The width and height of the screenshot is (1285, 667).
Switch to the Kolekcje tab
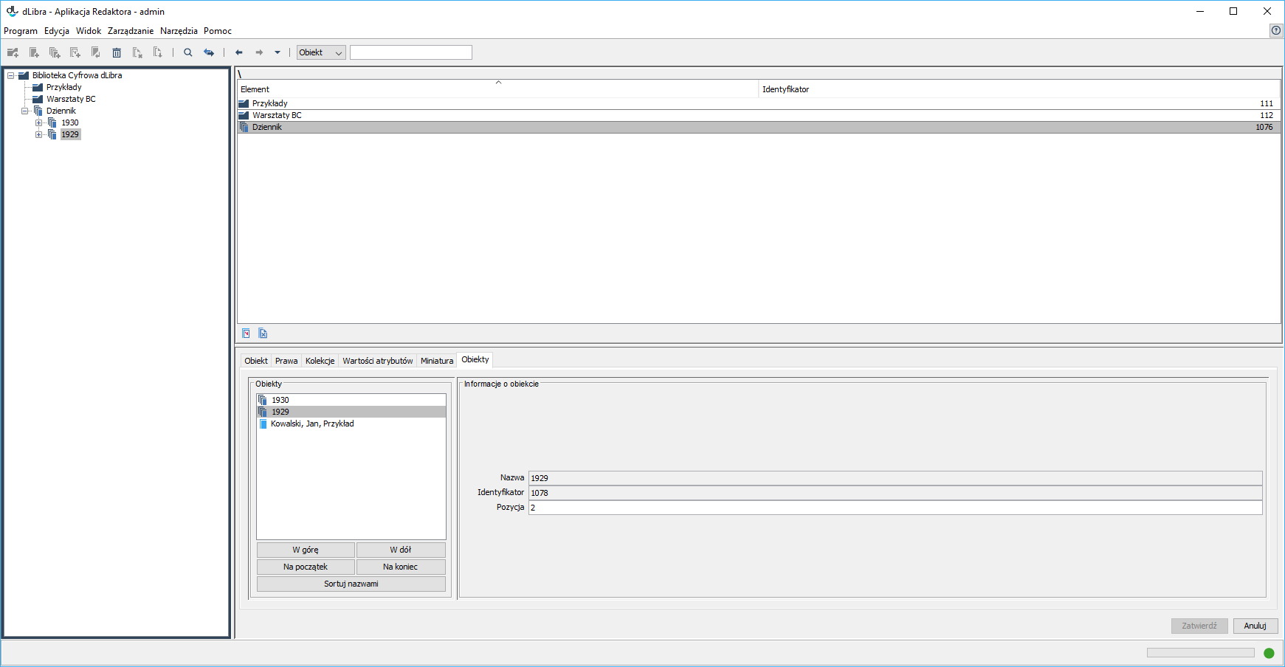(320, 361)
